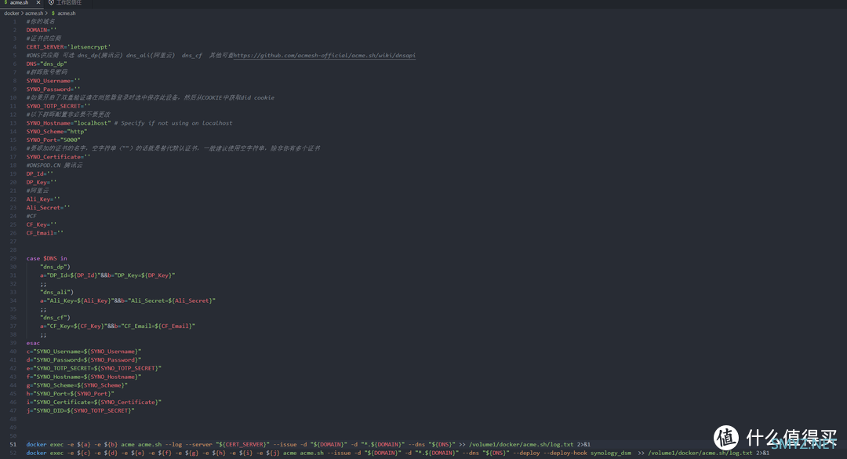Click line number 29 in the gutter

click(13, 258)
